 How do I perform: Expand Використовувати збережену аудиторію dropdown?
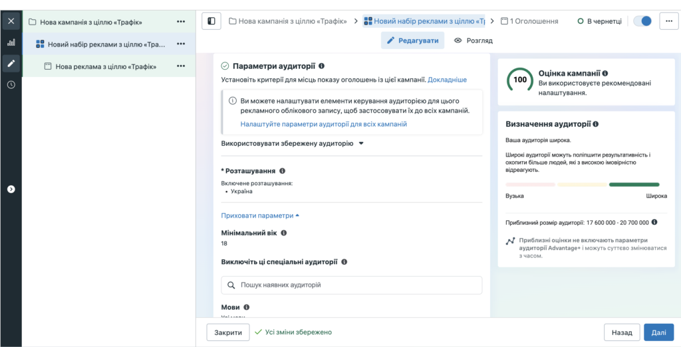[293, 143]
